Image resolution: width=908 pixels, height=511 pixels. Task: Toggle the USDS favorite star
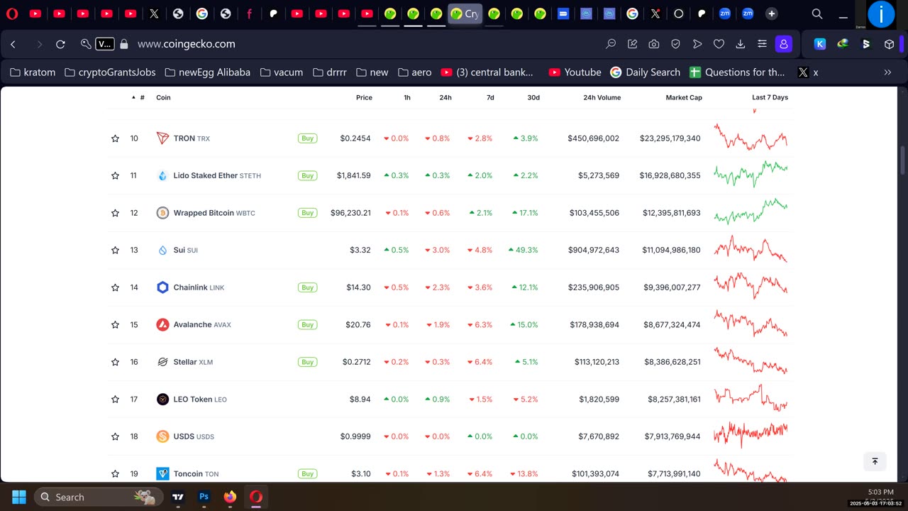point(115,436)
